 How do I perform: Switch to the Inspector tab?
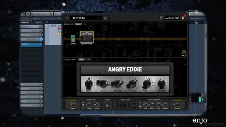coord(25,22)
